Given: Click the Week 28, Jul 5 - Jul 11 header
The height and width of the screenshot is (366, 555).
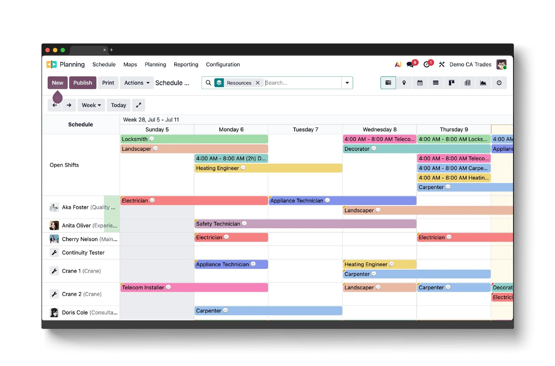Looking at the screenshot, I should (151, 119).
